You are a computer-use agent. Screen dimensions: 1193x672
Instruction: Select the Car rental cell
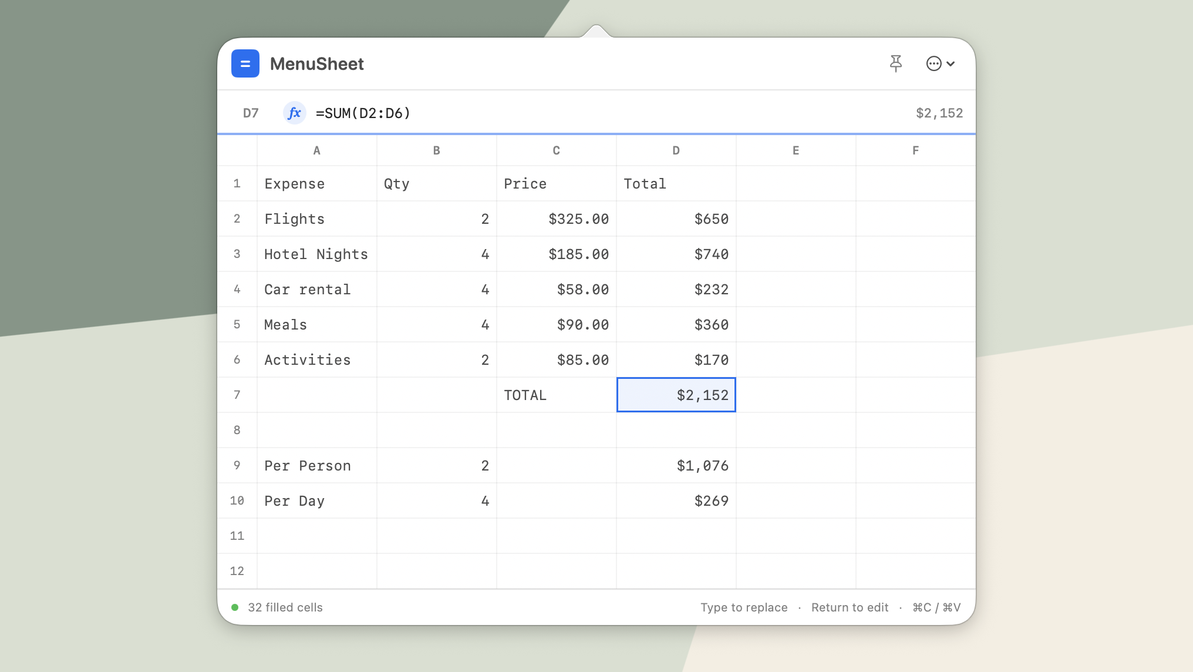tap(317, 289)
